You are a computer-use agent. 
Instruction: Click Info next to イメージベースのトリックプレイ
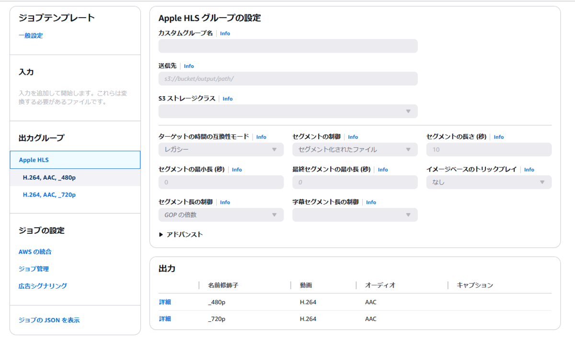pos(529,169)
